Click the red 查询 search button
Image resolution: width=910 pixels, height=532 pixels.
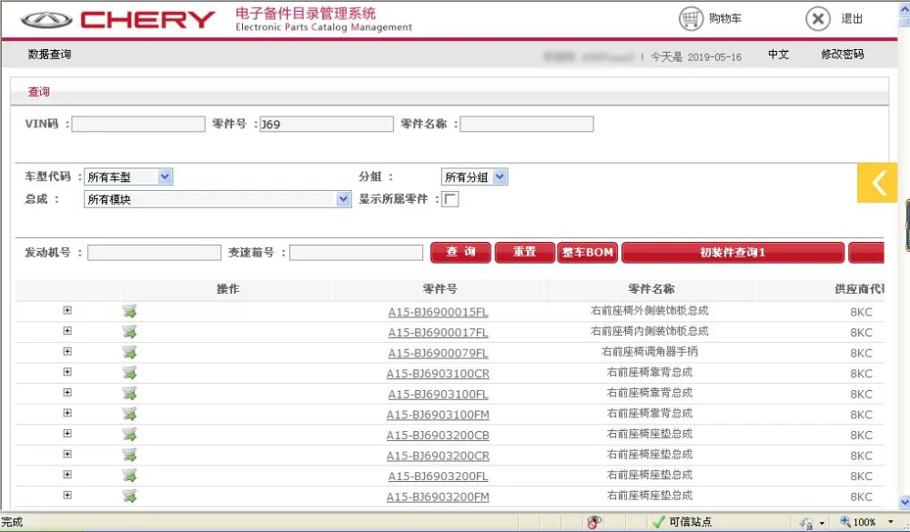pyautogui.click(x=460, y=253)
